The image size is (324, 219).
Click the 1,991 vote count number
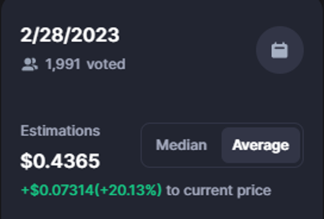tap(63, 64)
